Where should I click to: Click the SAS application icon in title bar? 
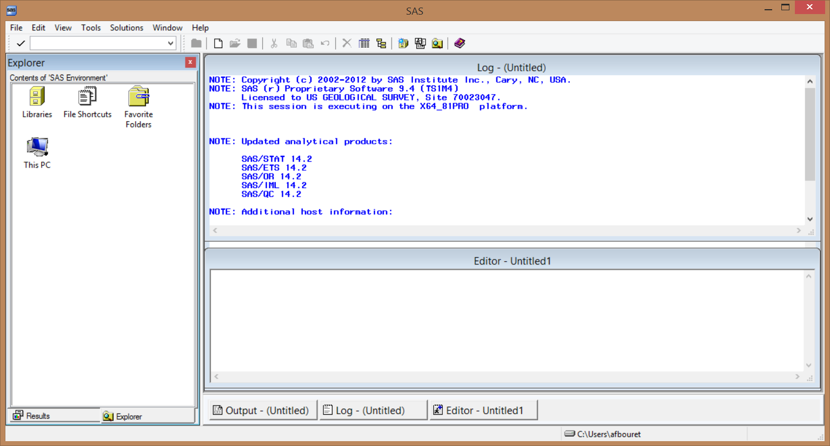[x=11, y=10]
